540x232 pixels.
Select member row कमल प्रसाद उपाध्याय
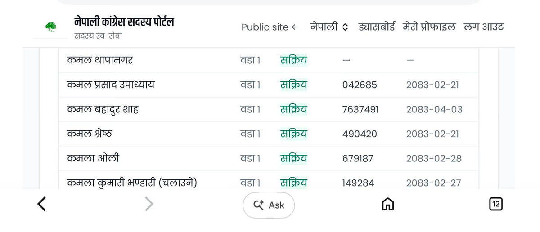(268, 85)
